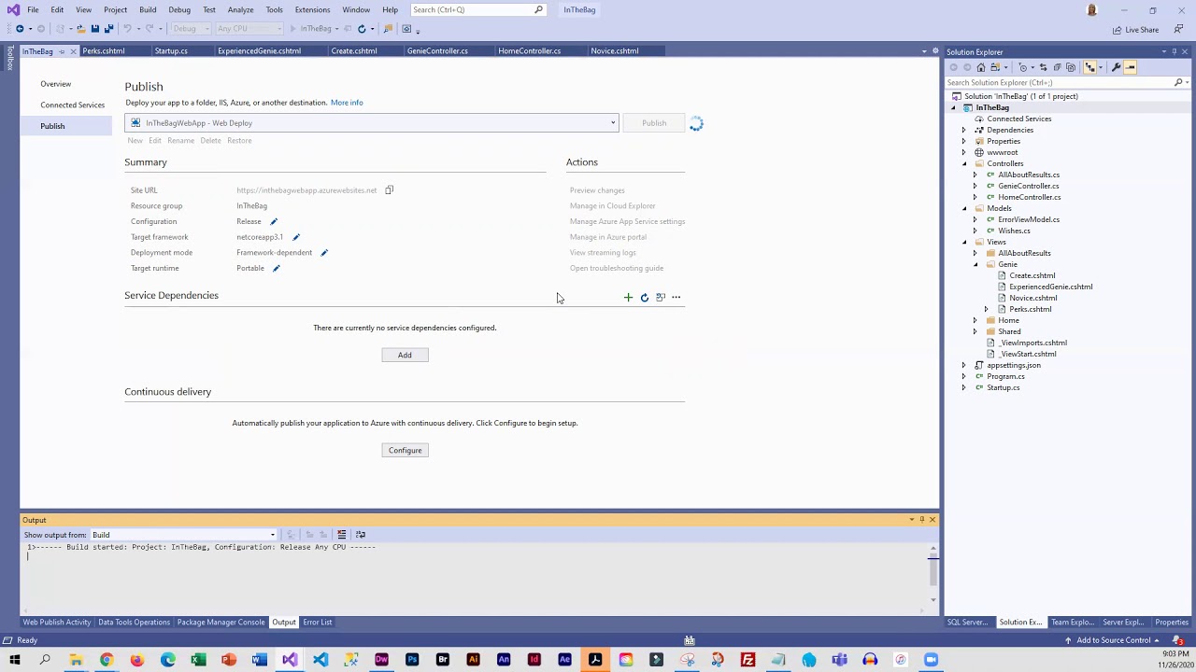Expand the Home folder
The image size is (1196, 672).
point(975,320)
